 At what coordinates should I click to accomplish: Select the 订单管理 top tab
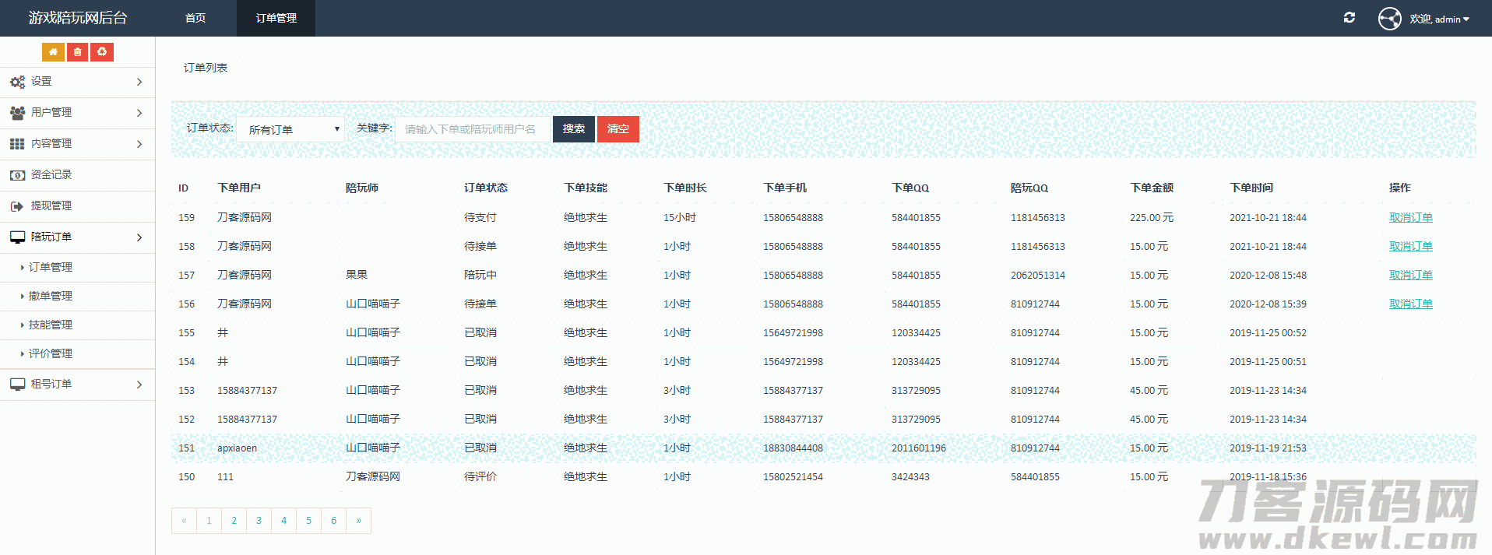click(x=276, y=18)
